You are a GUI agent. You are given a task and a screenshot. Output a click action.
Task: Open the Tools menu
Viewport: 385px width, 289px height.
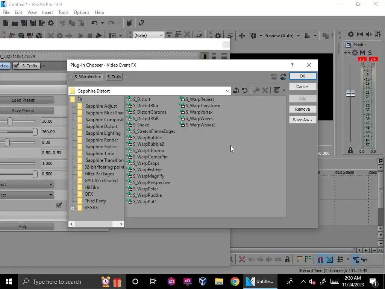point(63,12)
